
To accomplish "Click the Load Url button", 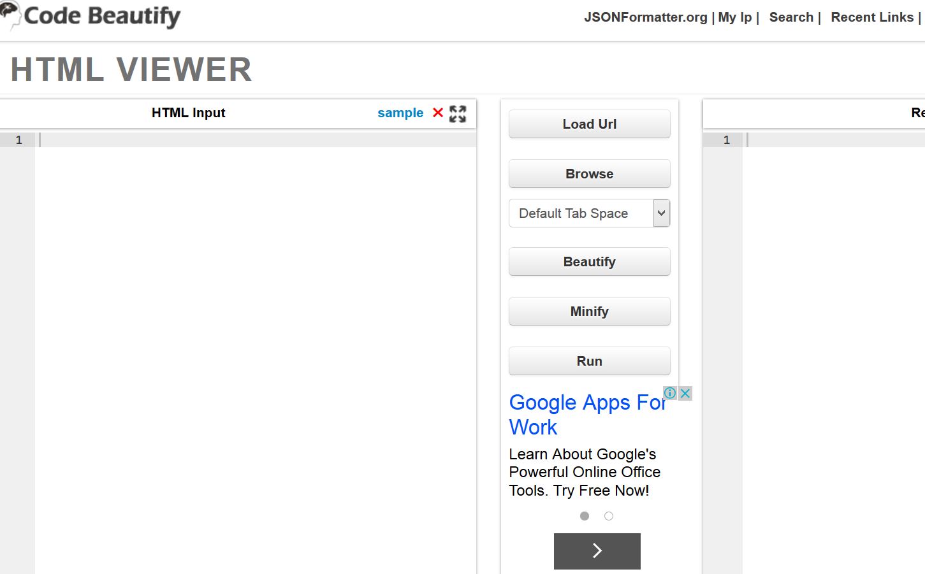I will [590, 124].
